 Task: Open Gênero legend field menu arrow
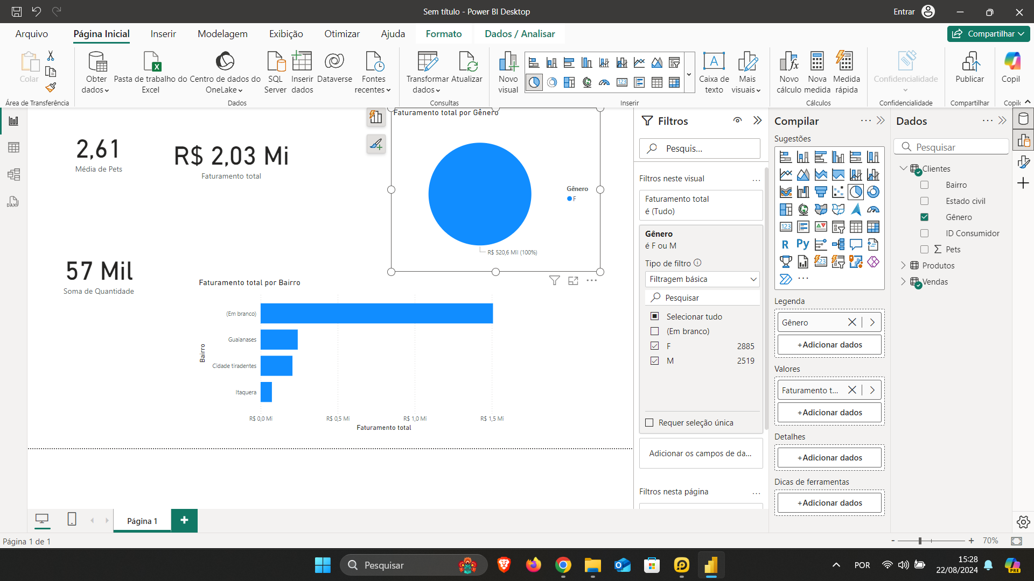click(x=872, y=322)
